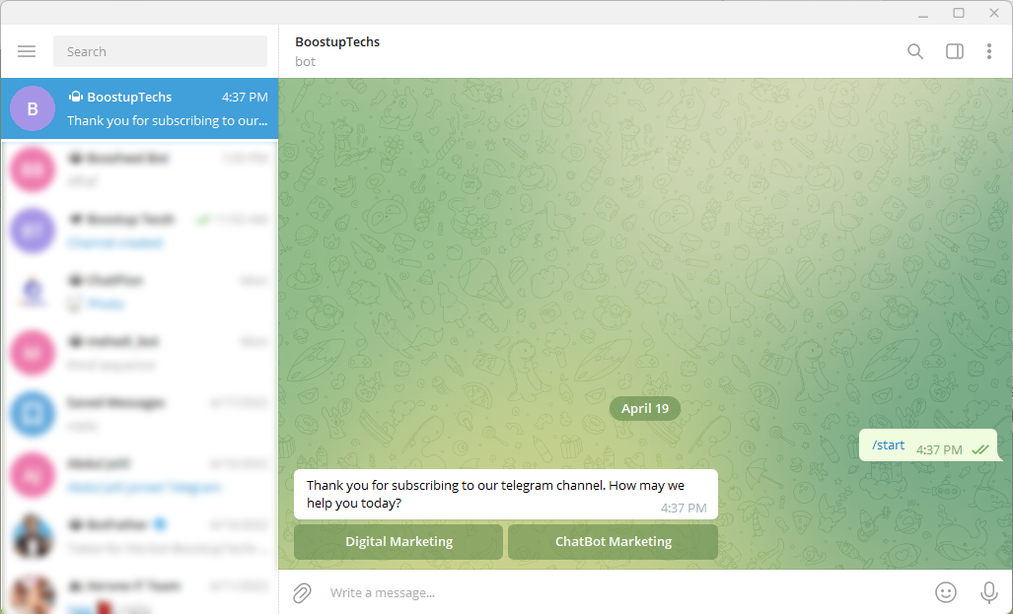Click the 'Thank you for subscribing' bot message
This screenshot has width=1013, height=614.
point(506,495)
